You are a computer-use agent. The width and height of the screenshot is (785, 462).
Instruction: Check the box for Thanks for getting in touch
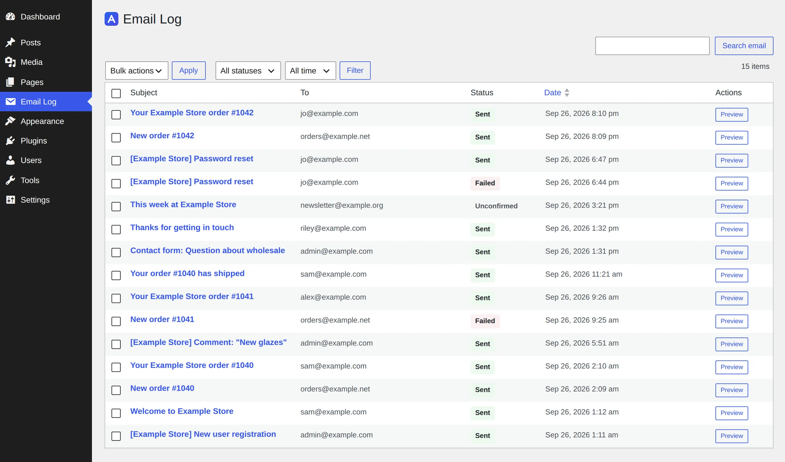pos(116,229)
